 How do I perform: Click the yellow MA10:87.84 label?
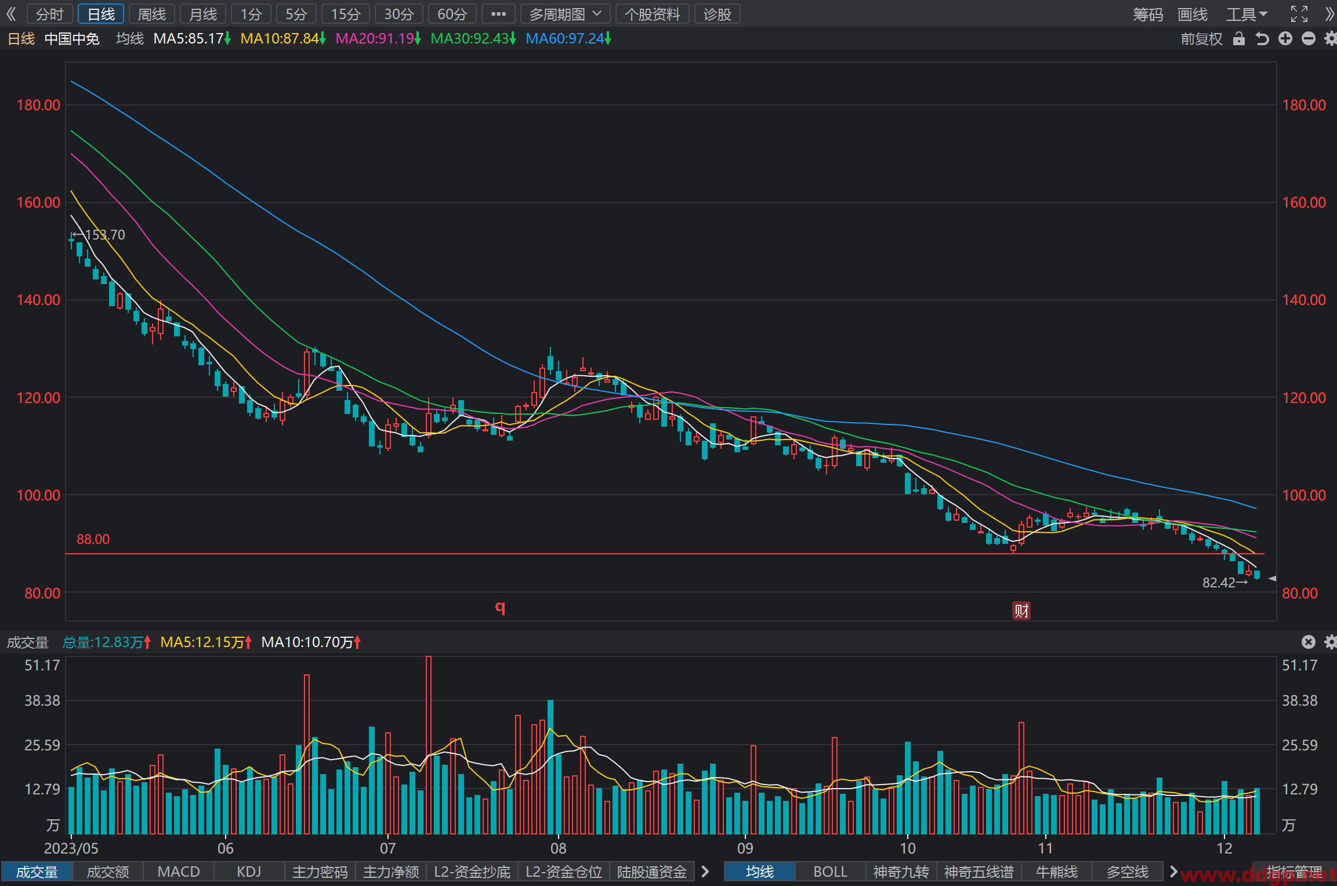(282, 39)
